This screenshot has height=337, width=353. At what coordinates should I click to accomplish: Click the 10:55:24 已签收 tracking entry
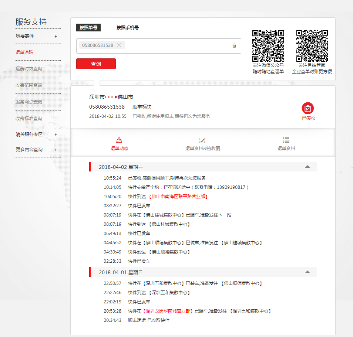154,178
